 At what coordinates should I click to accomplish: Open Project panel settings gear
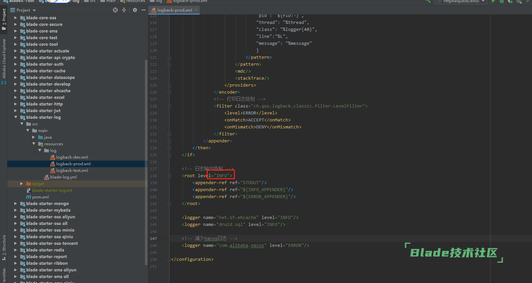coord(135,10)
